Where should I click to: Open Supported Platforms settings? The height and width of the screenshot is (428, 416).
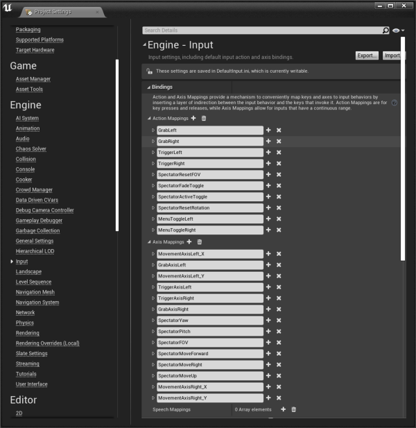(x=40, y=40)
